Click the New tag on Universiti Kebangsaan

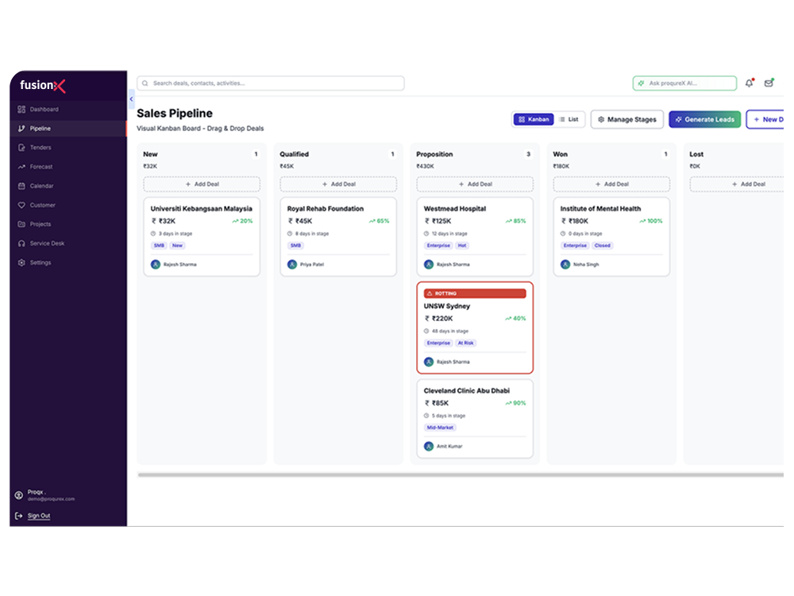(177, 246)
